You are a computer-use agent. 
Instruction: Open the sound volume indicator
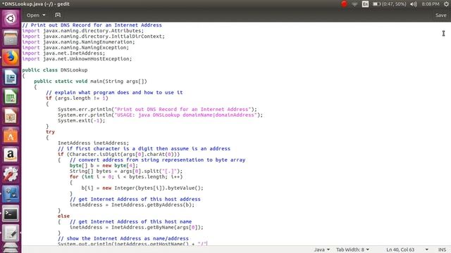coord(414,4)
